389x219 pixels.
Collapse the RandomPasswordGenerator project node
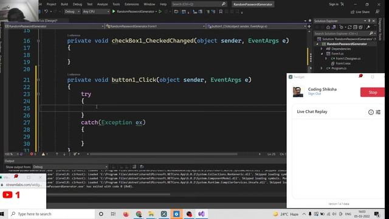pyautogui.click(x=317, y=44)
